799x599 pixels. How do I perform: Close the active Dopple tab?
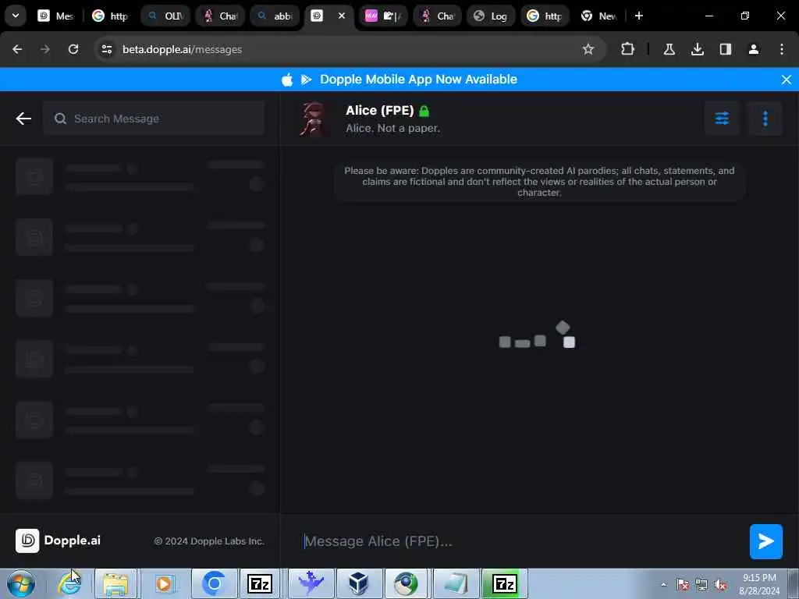pos(342,16)
